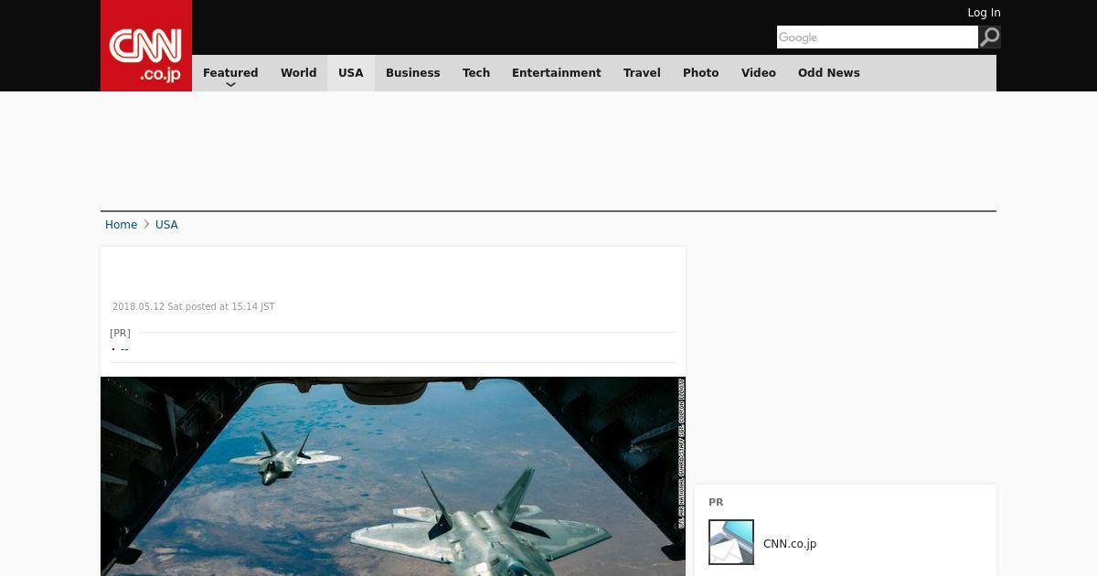The image size is (1097, 576).
Task: Click the USA breadcrumb link
Action: pos(166,225)
